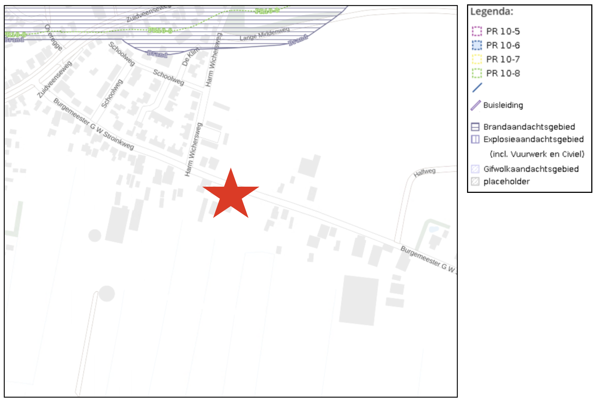Click the 'Explosieaandachtsgebied' legend label
This screenshot has width=596, height=401.
click(534, 139)
